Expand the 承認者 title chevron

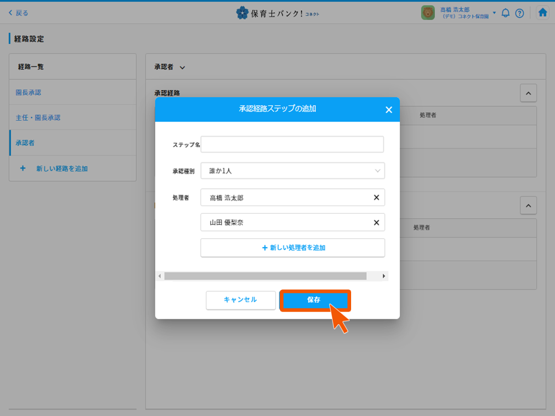(x=182, y=68)
